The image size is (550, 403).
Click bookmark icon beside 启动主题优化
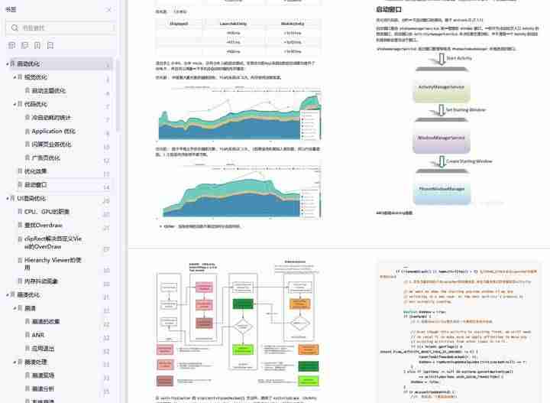(27, 90)
